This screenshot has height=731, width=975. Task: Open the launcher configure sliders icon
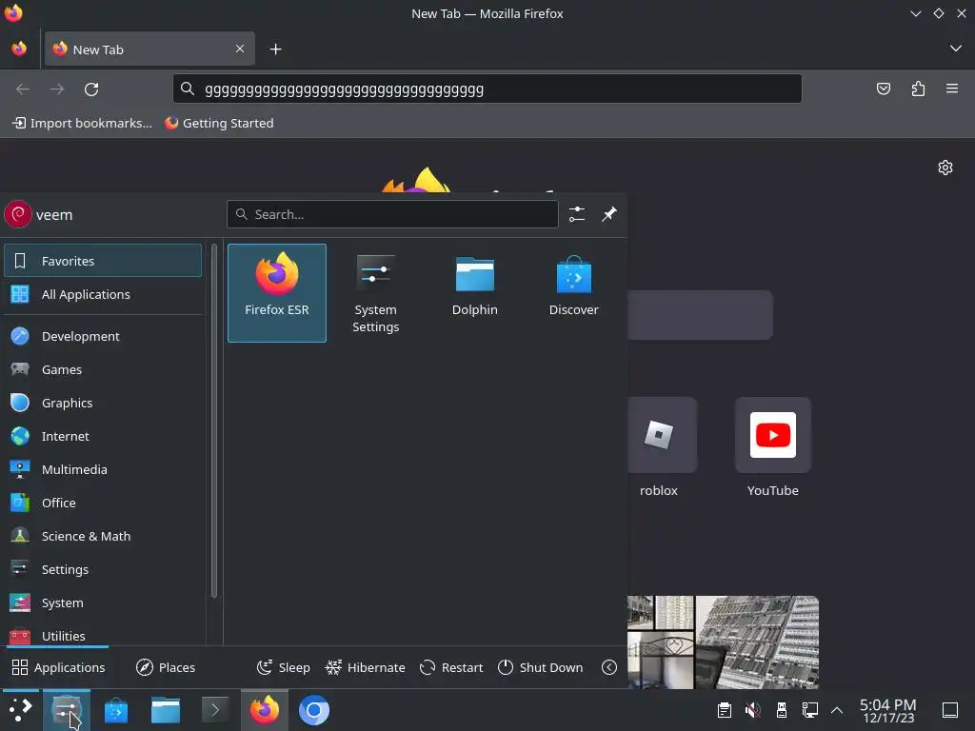pos(577,214)
